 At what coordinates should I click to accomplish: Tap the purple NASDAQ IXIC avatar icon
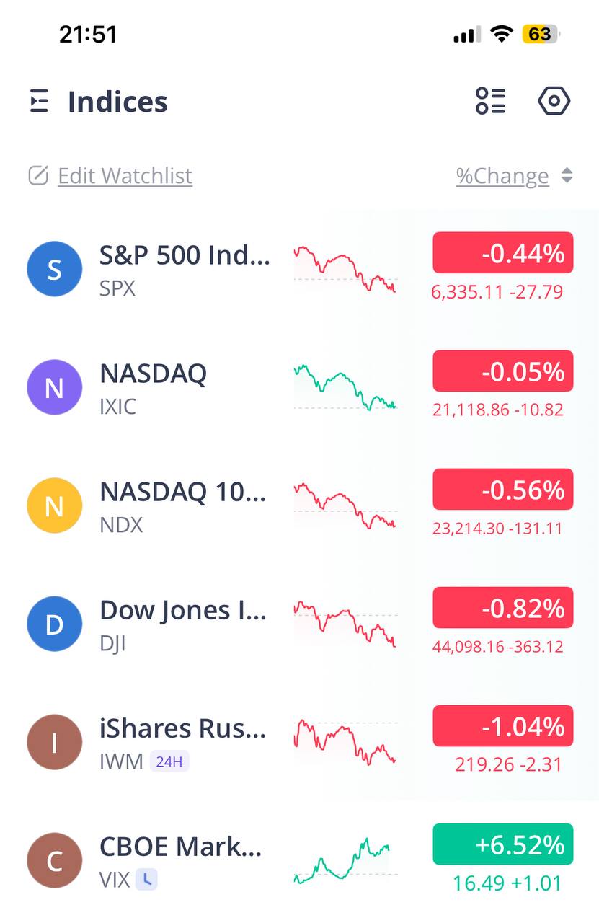click(x=54, y=388)
